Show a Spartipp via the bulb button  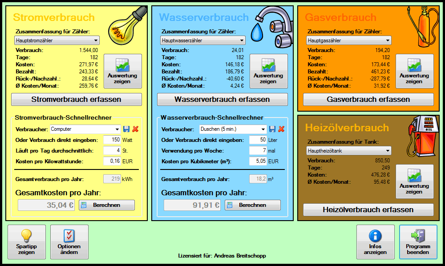27,242
